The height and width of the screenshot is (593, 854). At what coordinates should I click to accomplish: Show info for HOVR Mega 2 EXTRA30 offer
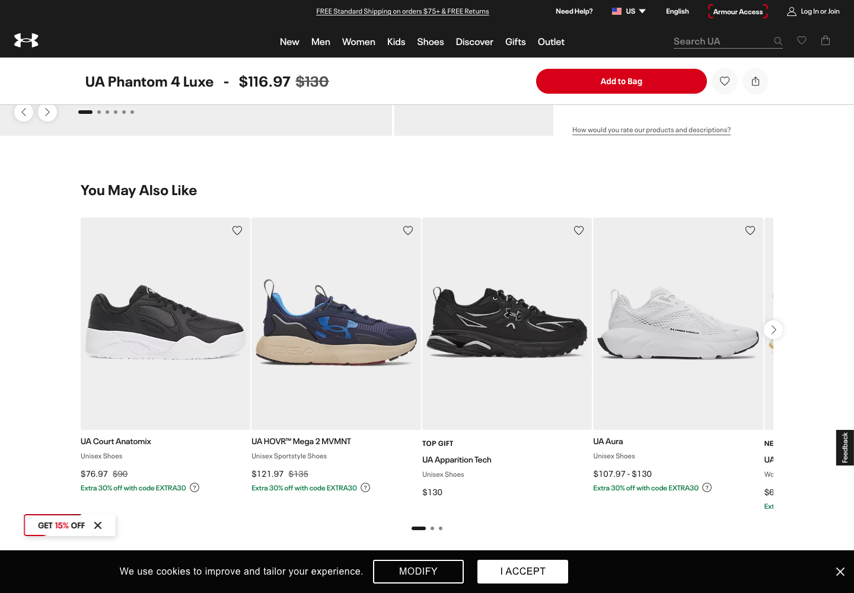(365, 487)
